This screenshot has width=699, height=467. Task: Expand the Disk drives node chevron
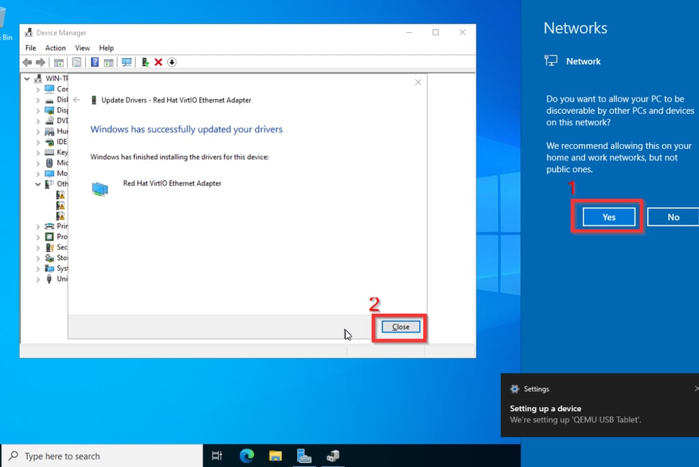tap(38, 100)
